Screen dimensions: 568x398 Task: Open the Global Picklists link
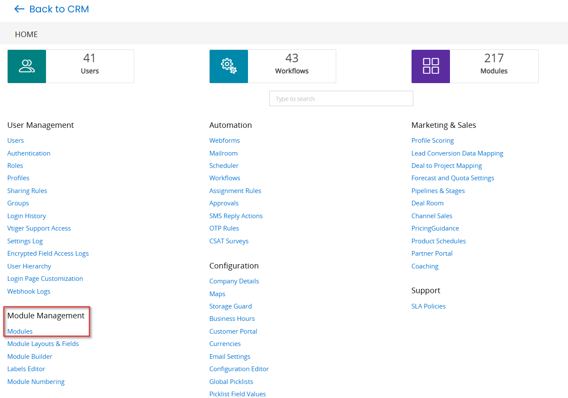coord(231,381)
